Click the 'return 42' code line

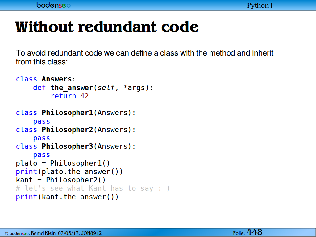[69, 96]
